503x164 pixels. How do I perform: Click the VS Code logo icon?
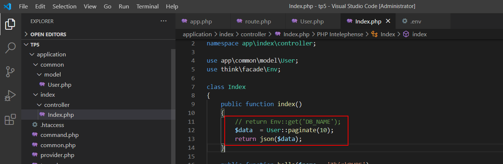point(7,6)
